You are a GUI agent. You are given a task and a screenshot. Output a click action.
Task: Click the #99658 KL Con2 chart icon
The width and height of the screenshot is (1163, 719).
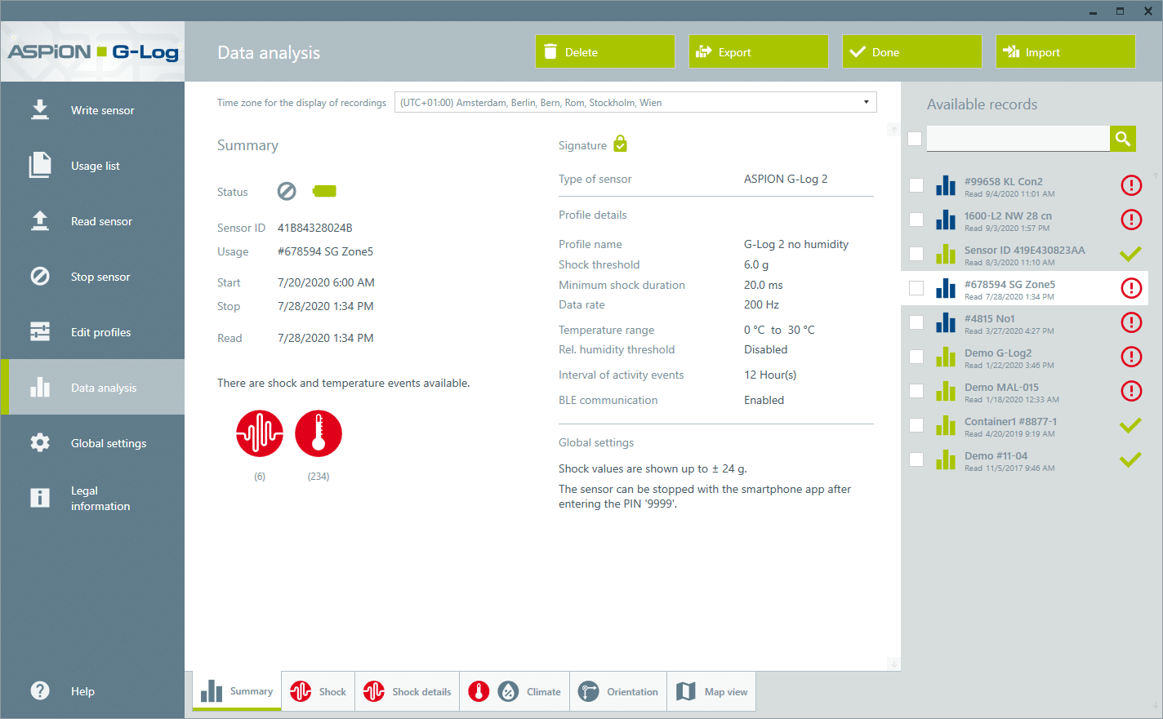click(x=946, y=185)
